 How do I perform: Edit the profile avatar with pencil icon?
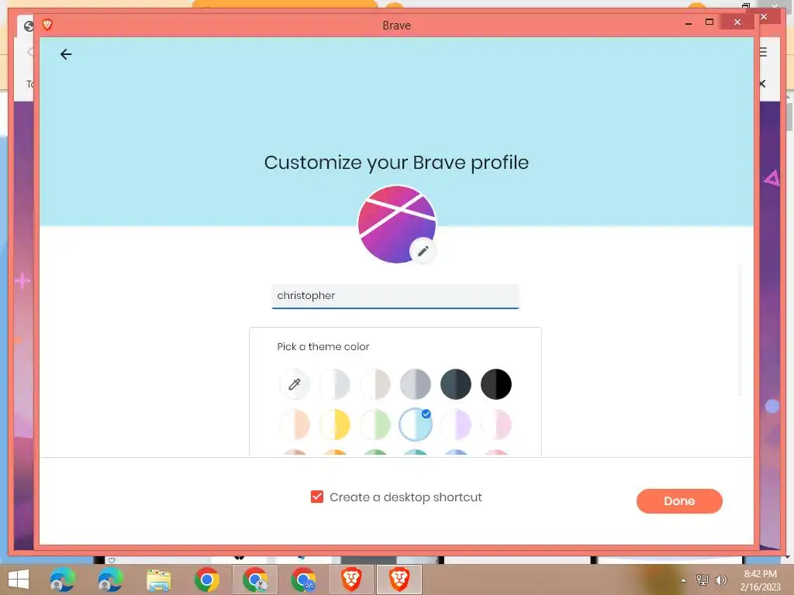click(423, 251)
